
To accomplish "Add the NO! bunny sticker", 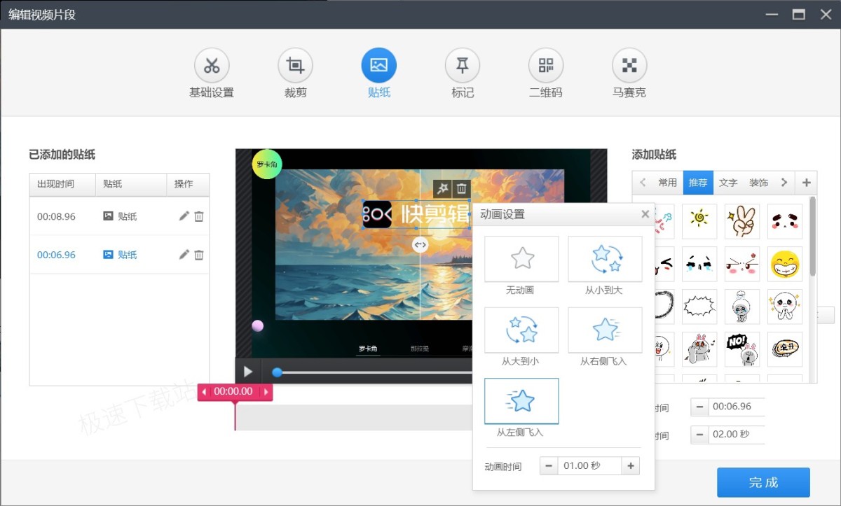I will [x=742, y=349].
